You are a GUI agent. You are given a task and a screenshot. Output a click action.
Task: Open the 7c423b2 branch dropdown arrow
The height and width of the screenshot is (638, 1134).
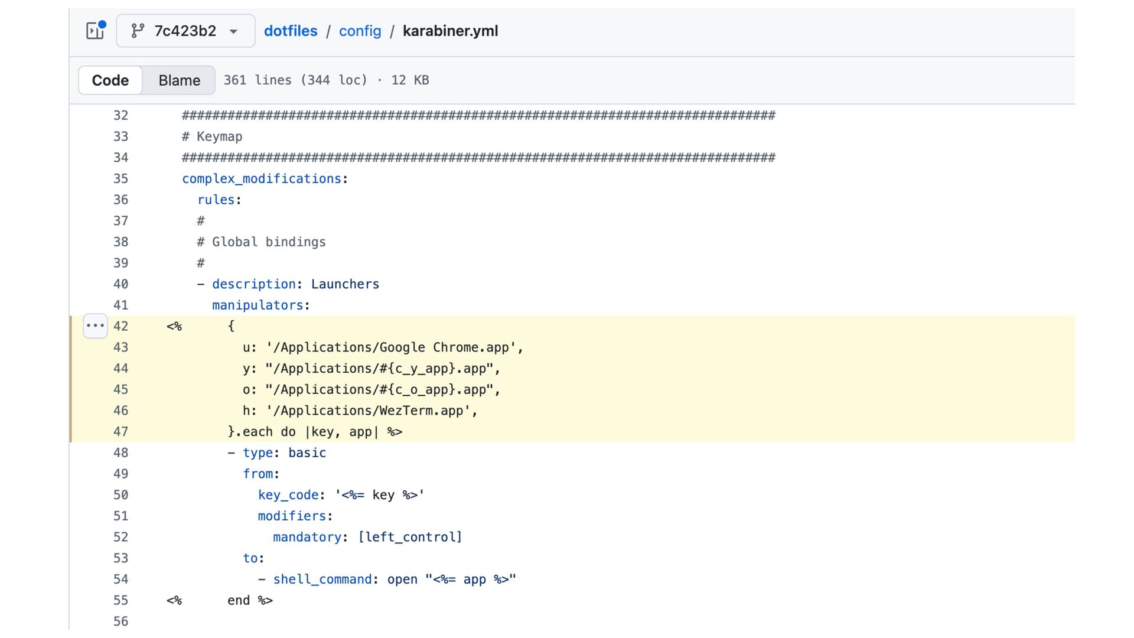coord(233,31)
